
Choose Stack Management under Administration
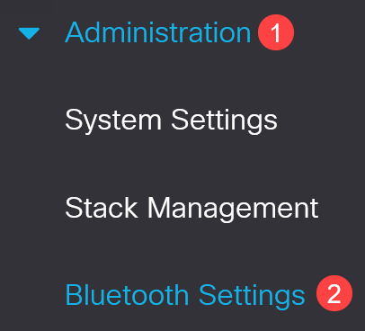coord(191,208)
